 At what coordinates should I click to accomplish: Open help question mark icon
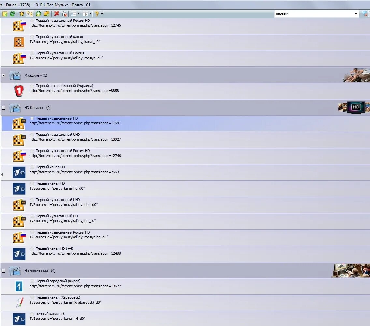[97, 14]
